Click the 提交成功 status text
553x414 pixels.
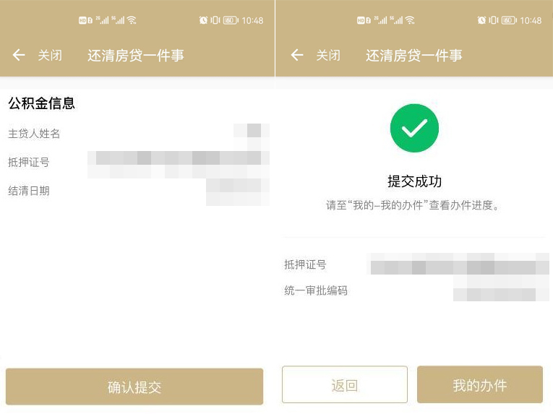point(414,181)
